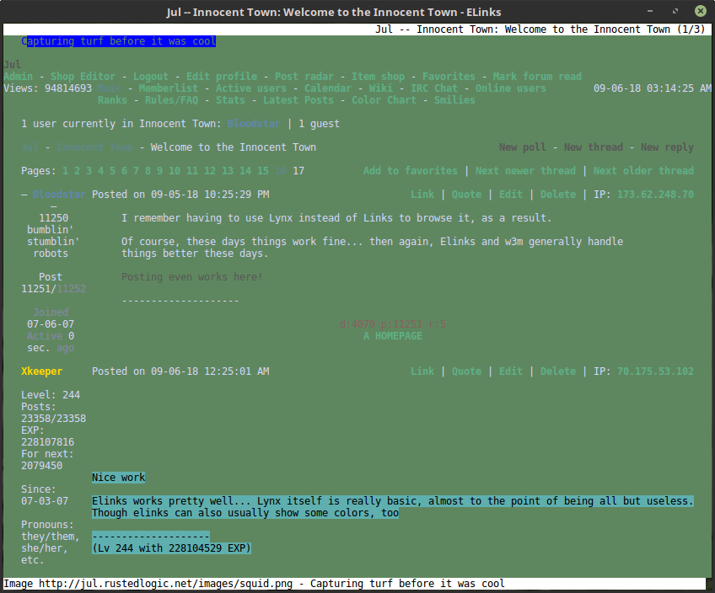Click Mark forum read

[537, 77]
